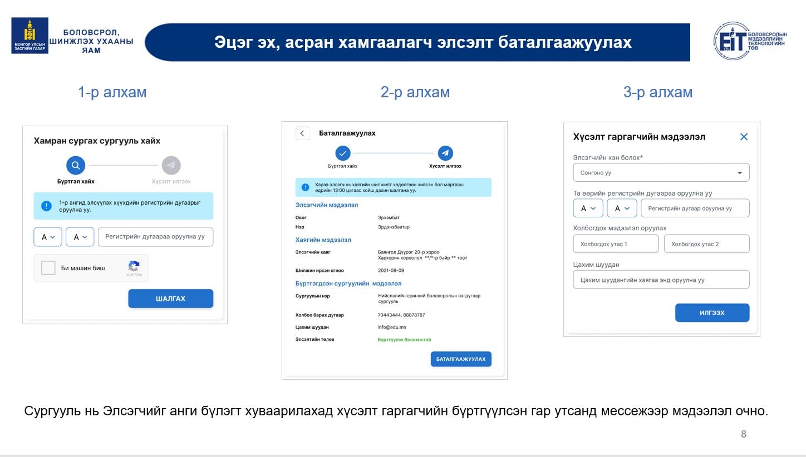Expand the Сонгоно уу dropdown
This screenshot has height=457, width=806.
click(x=661, y=173)
